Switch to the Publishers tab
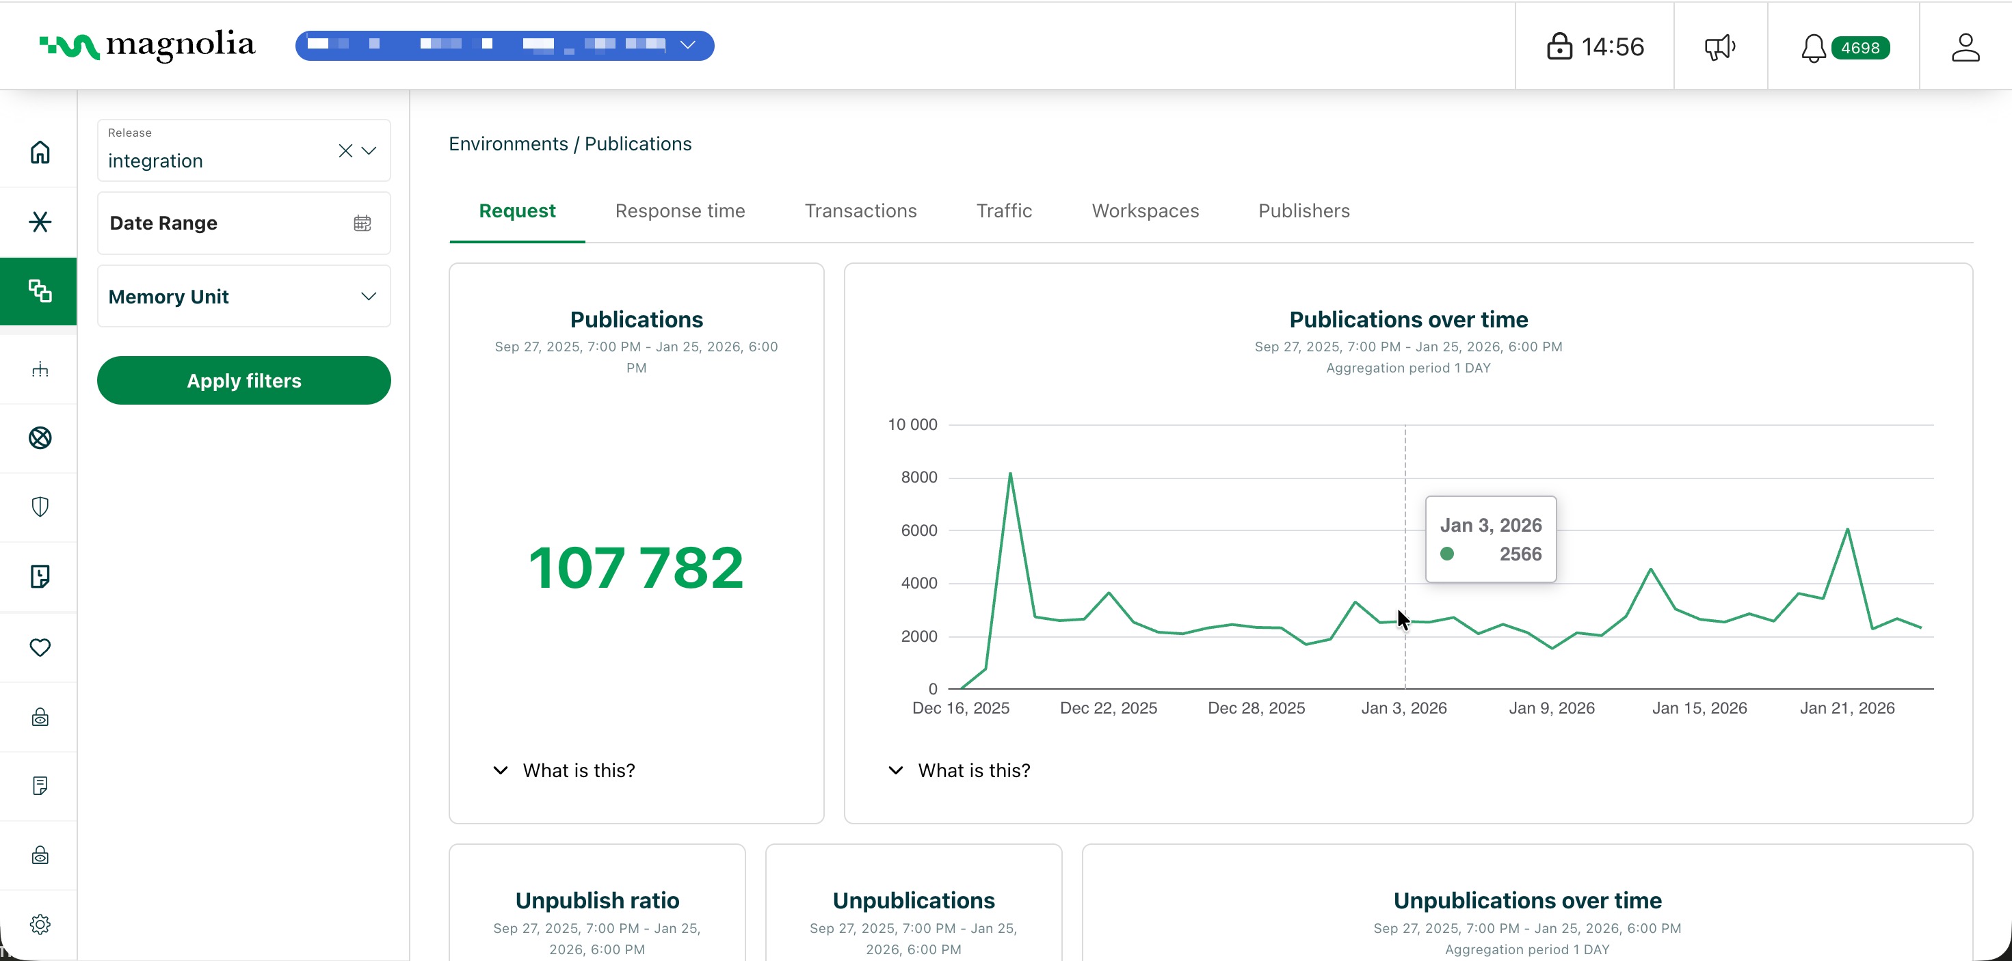 (1303, 211)
